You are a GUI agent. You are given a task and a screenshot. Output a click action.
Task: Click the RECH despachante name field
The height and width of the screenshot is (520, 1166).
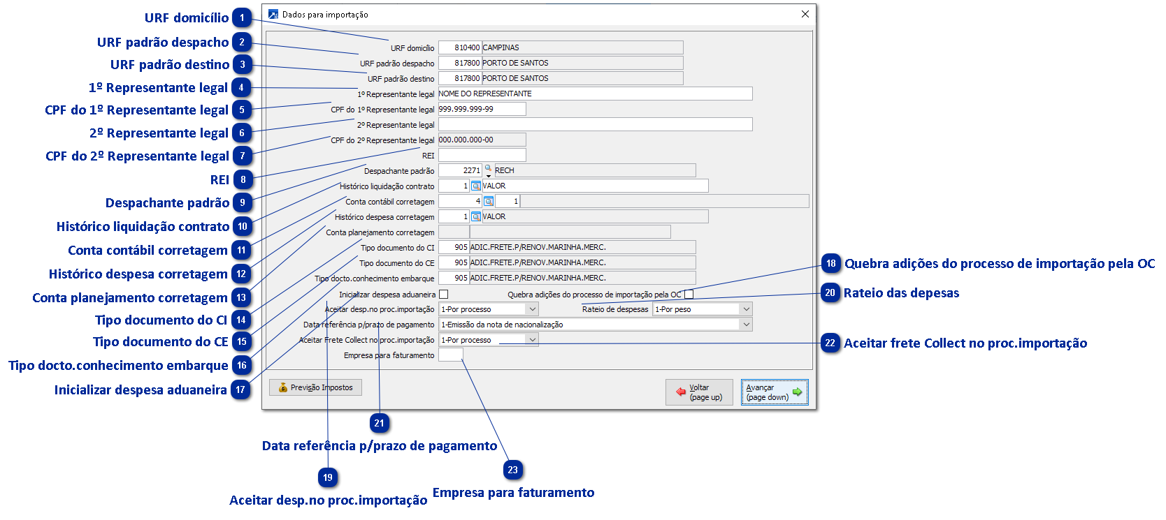(x=595, y=170)
